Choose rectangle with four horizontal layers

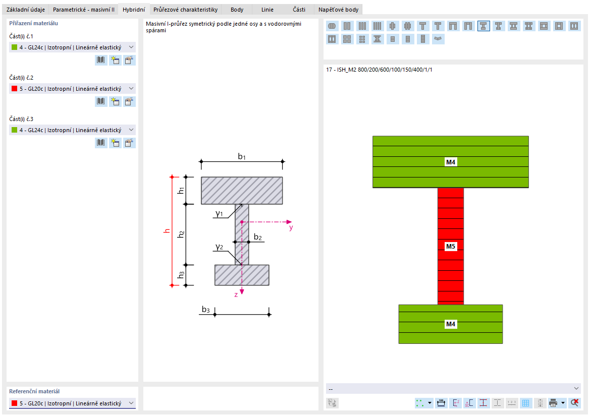point(423,39)
